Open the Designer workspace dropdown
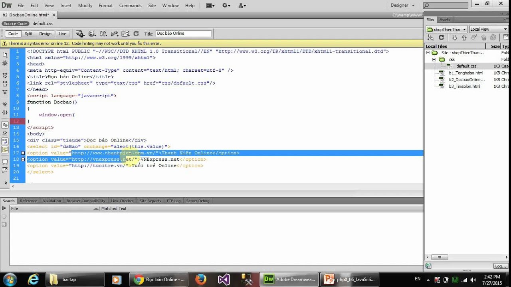The height and width of the screenshot is (287, 511). point(402,6)
